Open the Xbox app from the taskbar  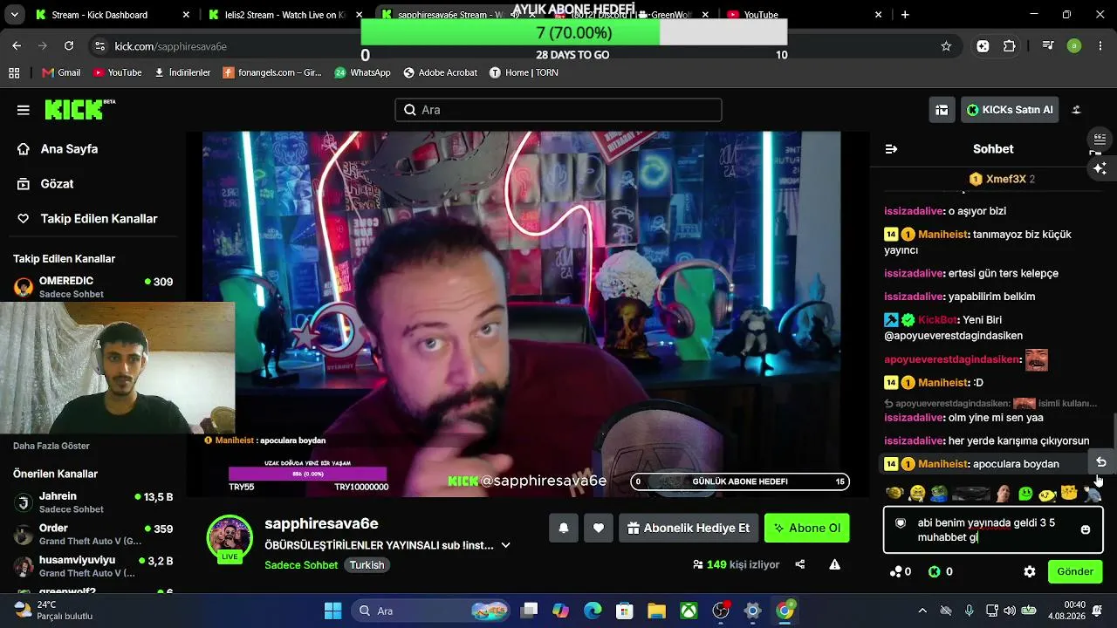[x=689, y=611]
